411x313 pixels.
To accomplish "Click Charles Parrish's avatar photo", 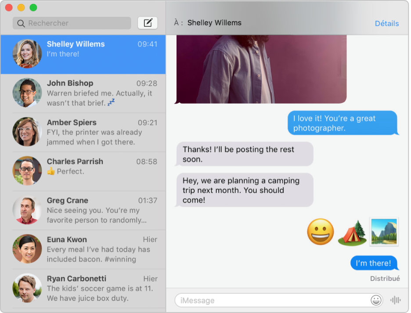I will pyautogui.click(x=27, y=171).
